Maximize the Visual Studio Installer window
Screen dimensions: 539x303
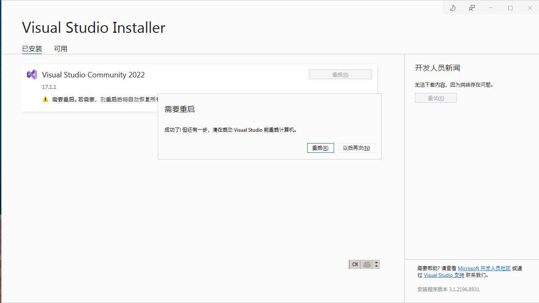pyautogui.click(x=510, y=8)
